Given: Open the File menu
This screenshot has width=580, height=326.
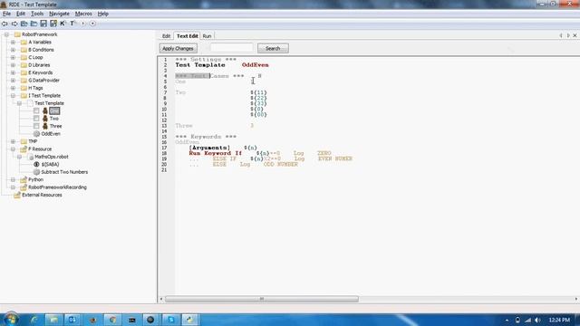Looking at the screenshot, I should tap(6, 14).
